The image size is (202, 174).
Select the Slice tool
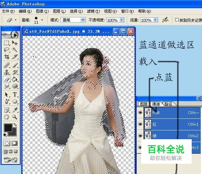tap(15, 56)
